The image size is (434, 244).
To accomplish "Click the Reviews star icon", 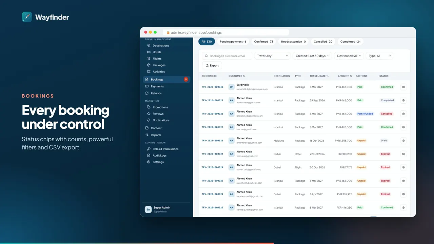I will [149, 114].
